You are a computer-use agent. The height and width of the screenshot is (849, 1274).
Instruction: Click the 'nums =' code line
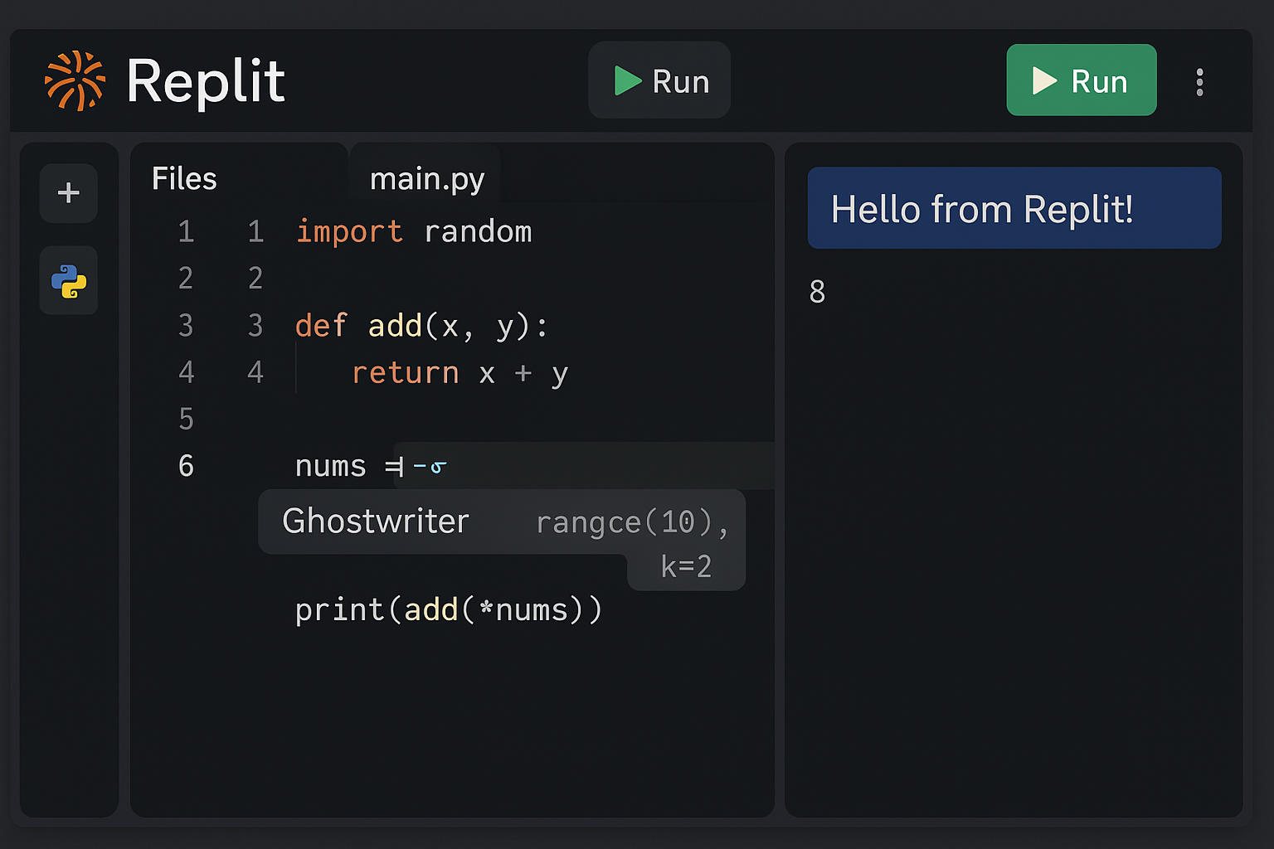(348, 466)
